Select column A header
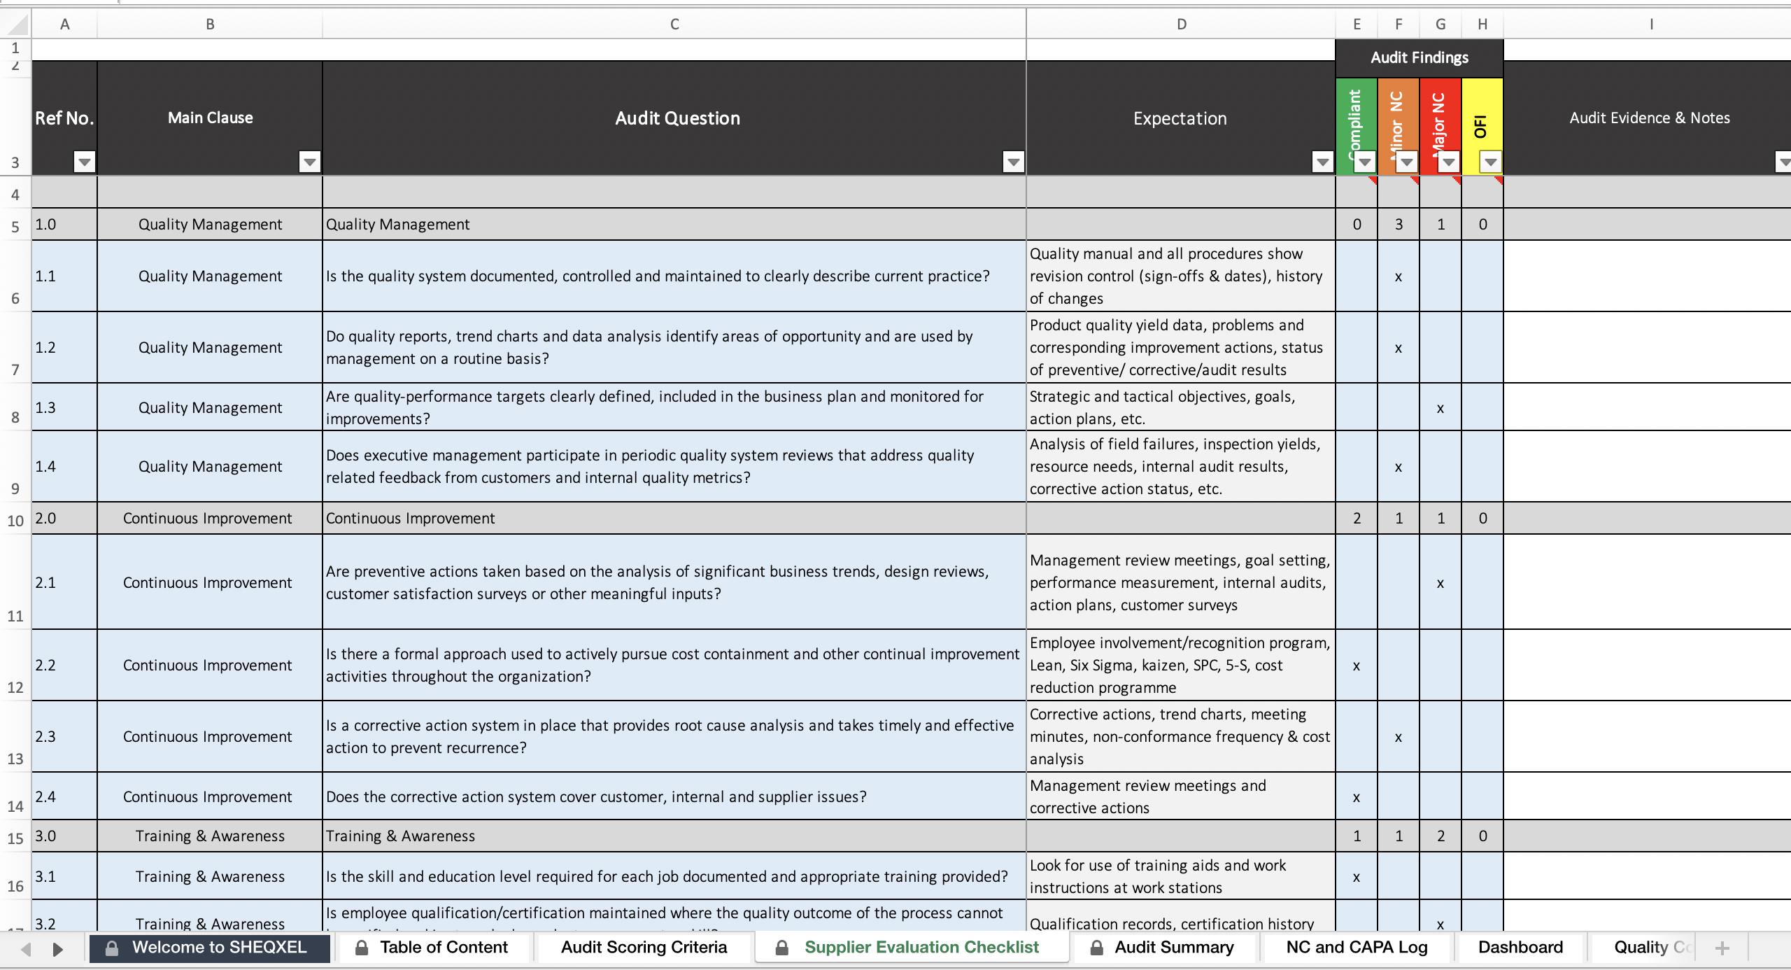Screen dimensions: 1791x970 coord(64,24)
